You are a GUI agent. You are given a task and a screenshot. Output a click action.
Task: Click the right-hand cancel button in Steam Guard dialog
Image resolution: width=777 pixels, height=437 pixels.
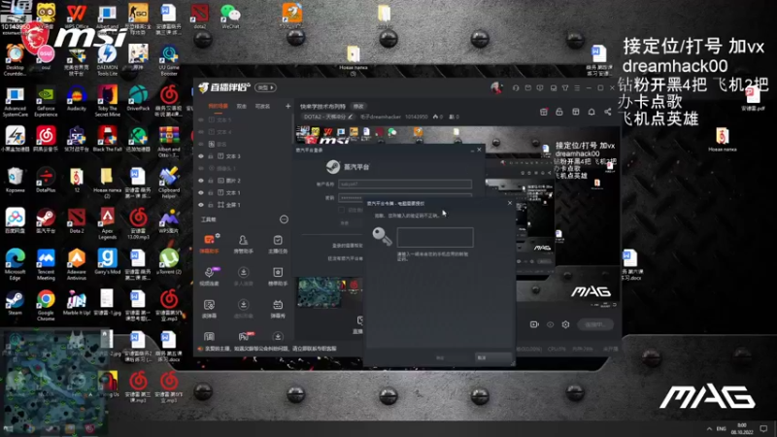(x=492, y=357)
